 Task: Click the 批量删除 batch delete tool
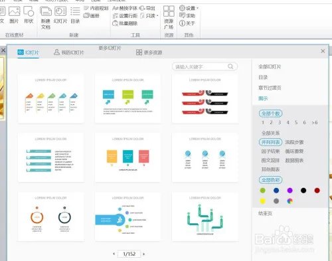[125, 23]
